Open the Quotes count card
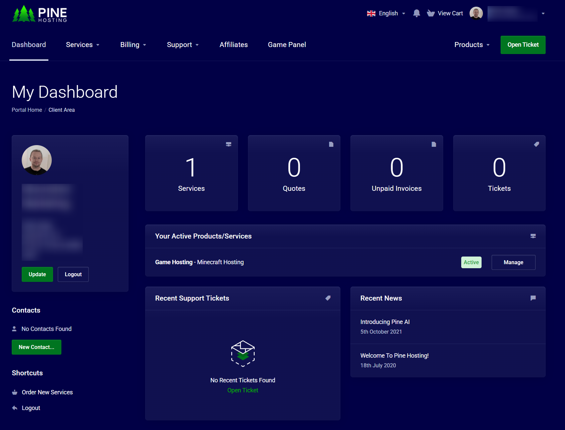Image resolution: width=565 pixels, height=430 pixels. (294, 173)
